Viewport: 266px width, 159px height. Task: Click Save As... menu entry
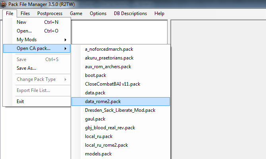(x=26, y=68)
